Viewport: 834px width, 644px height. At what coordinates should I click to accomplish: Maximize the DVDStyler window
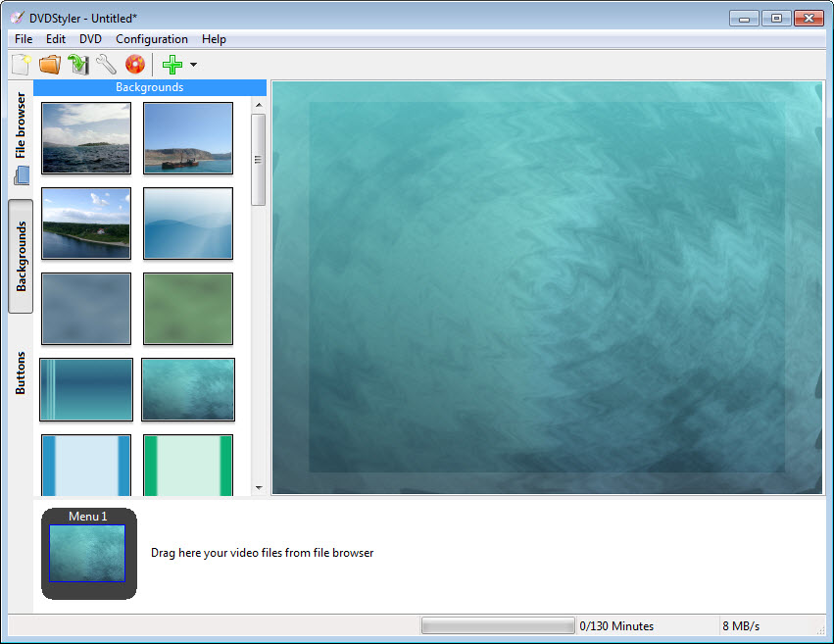(x=776, y=19)
